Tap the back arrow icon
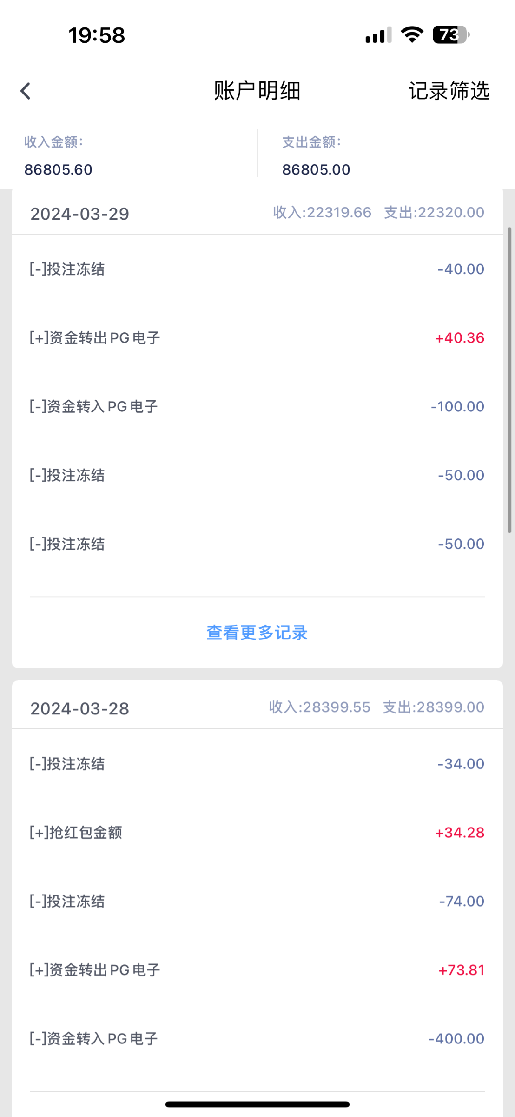 26,91
